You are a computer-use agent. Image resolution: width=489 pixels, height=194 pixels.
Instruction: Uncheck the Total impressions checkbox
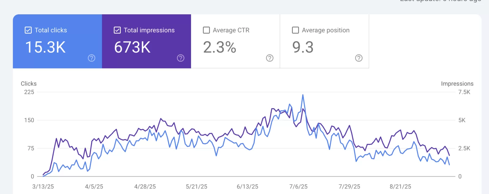pyautogui.click(x=117, y=30)
